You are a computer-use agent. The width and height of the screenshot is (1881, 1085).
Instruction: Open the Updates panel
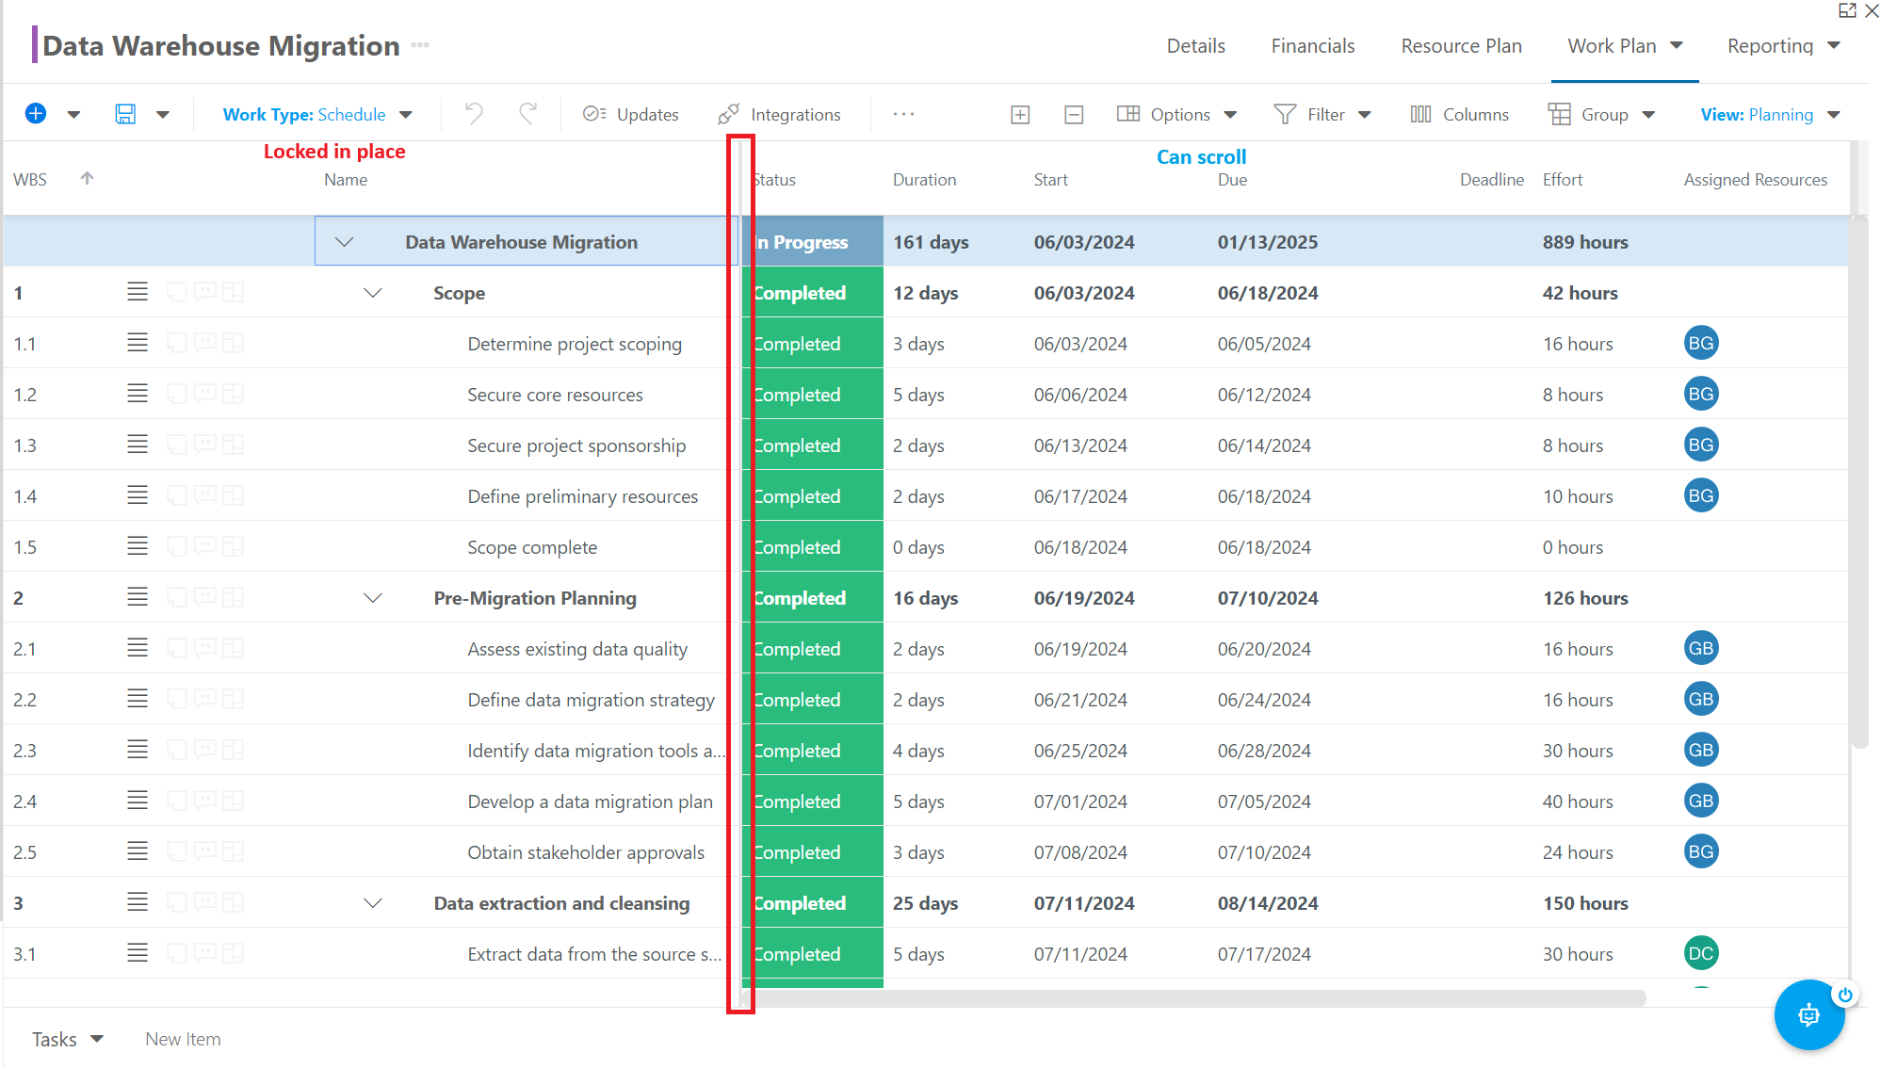pyautogui.click(x=630, y=114)
